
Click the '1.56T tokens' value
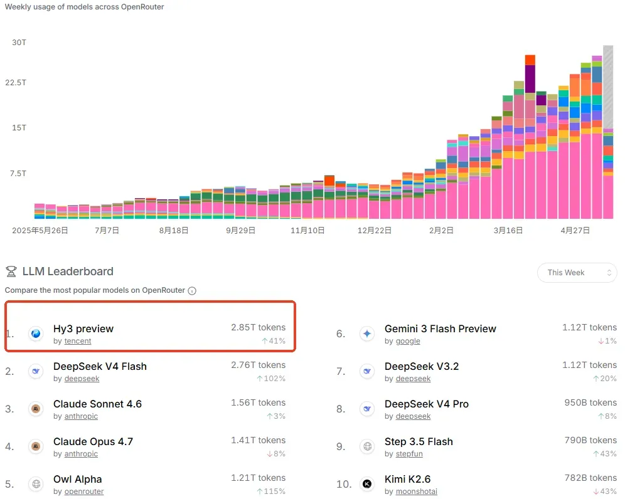(259, 402)
